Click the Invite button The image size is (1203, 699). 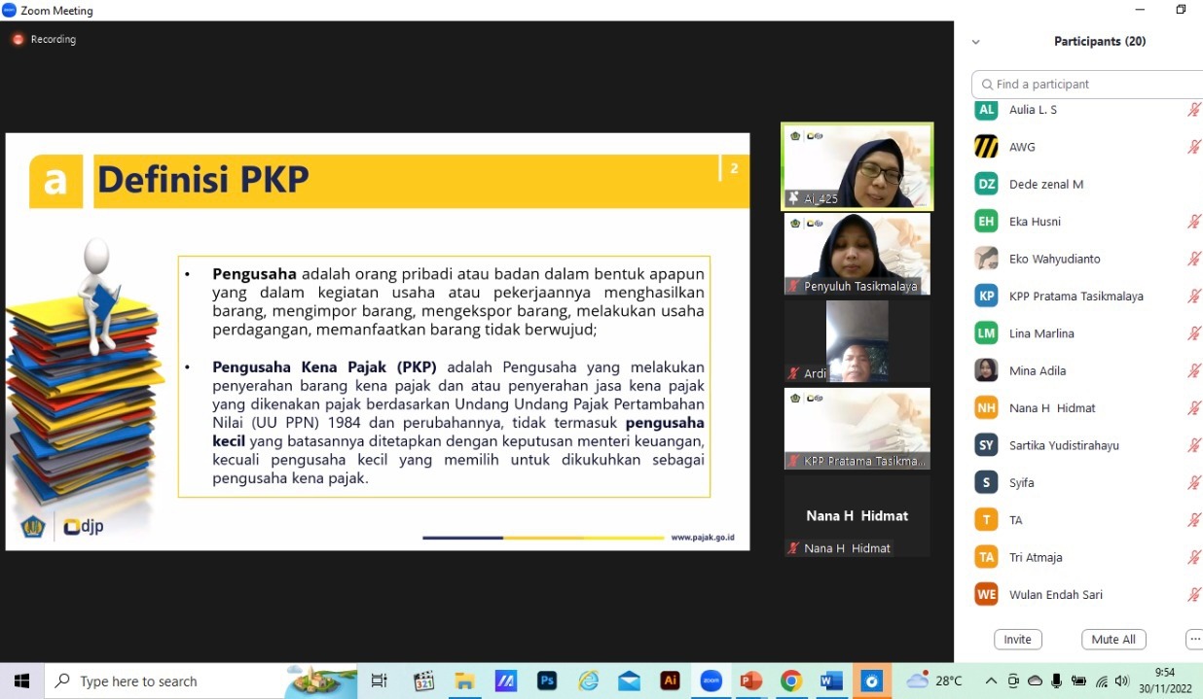click(1017, 640)
